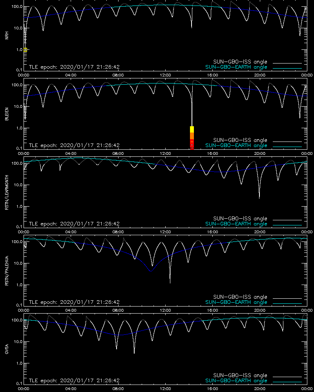Click the NRH vertical axis title
This screenshot has width=314, height=392.
coord(7,35)
